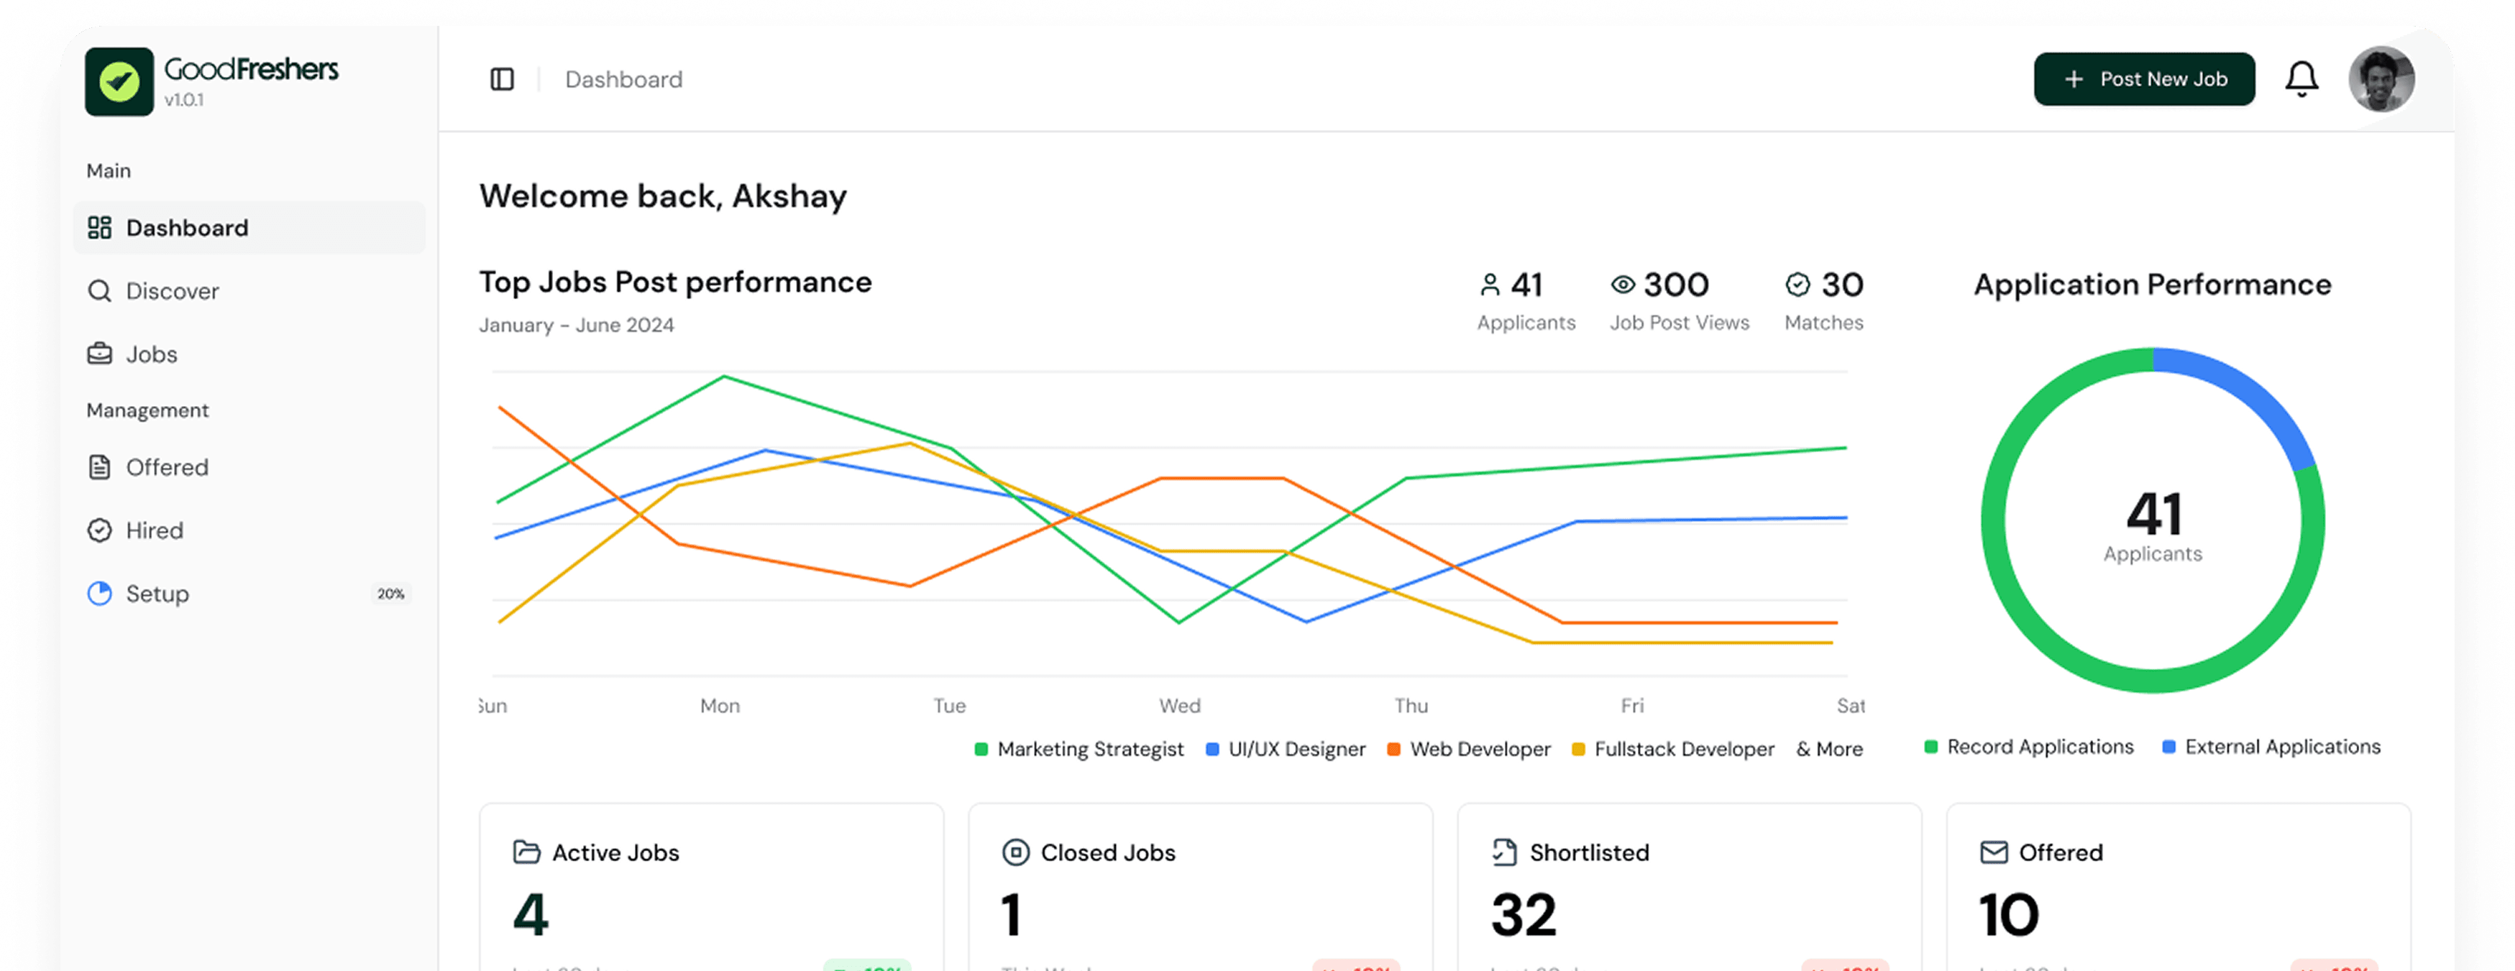
Task: Click the Matches check badge icon
Action: click(1797, 284)
